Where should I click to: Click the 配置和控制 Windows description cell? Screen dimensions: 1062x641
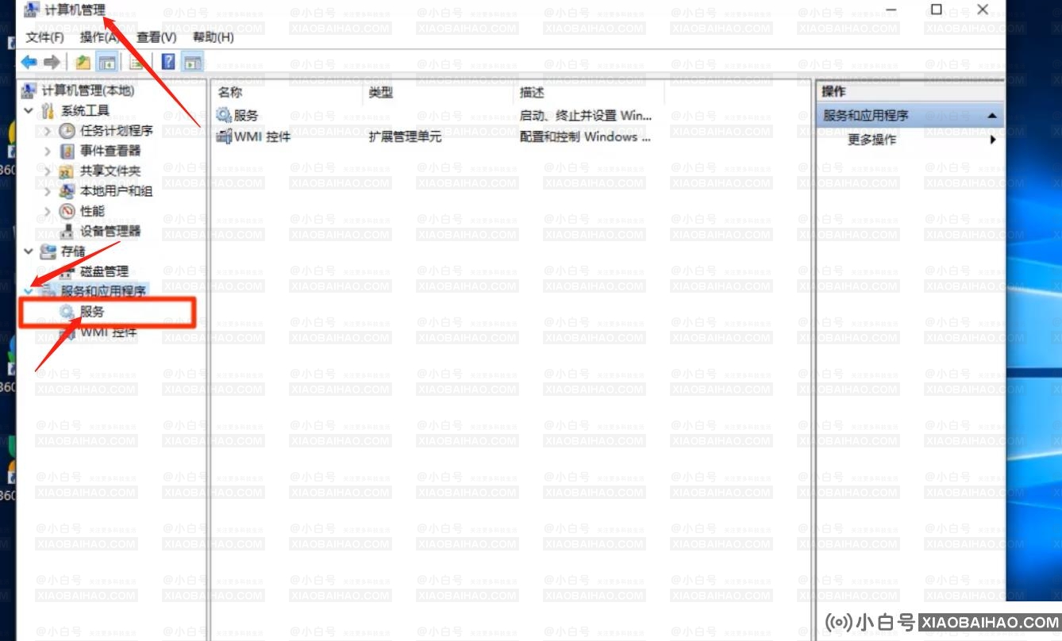tap(585, 136)
